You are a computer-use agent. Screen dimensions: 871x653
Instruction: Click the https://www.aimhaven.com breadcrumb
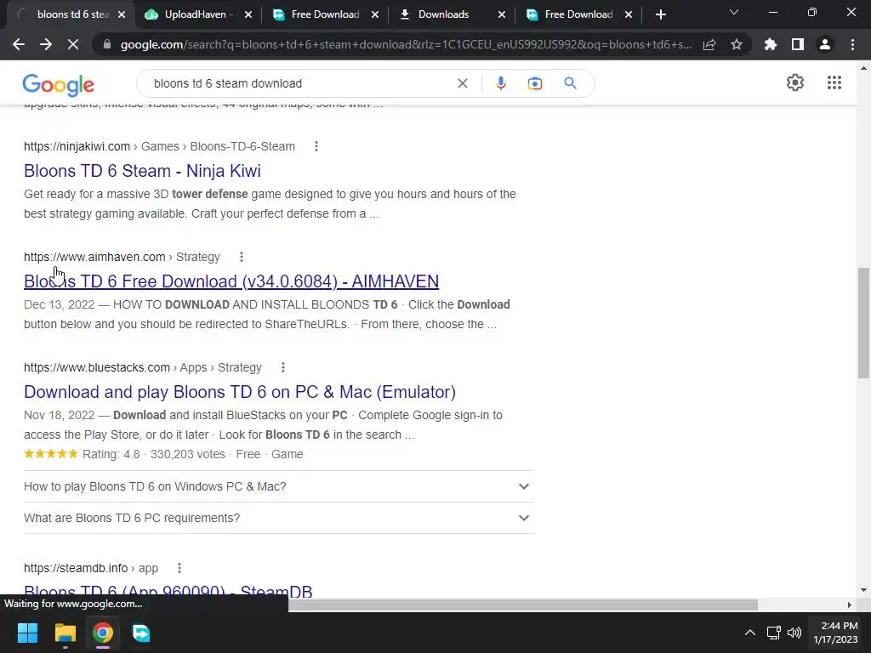pos(94,257)
